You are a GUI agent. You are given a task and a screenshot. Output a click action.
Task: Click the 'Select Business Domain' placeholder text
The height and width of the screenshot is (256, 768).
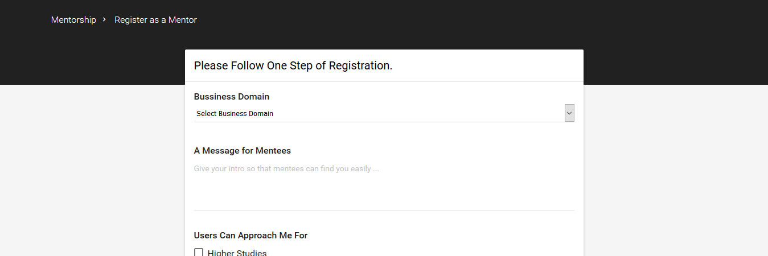(235, 114)
